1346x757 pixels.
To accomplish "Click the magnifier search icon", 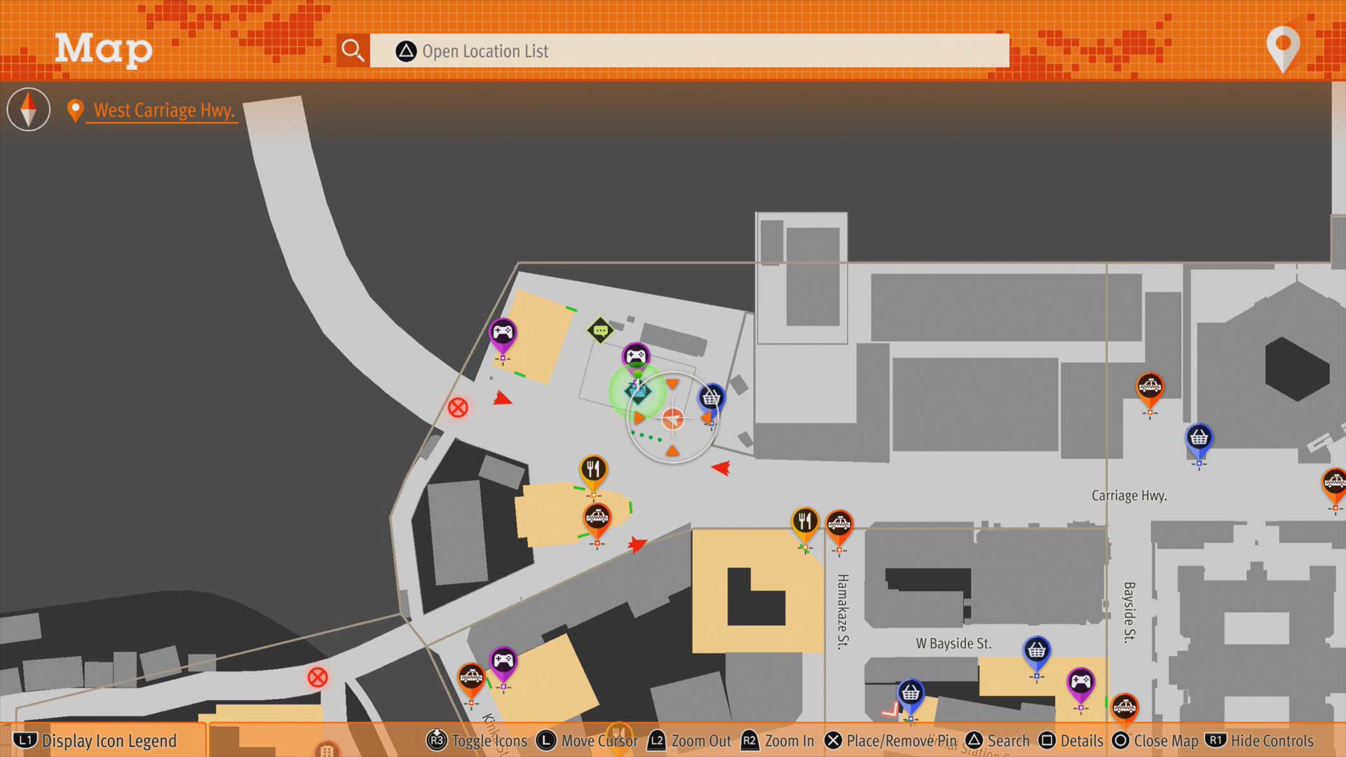I will pyautogui.click(x=353, y=50).
